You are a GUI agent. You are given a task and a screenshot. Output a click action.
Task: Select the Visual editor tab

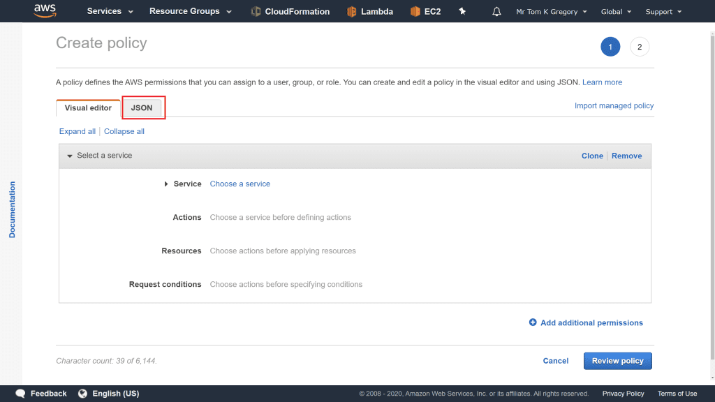(x=88, y=108)
